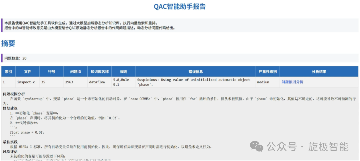This screenshot has width=360, height=161.
Task: Select the 问题ID column header
Action: point(76,71)
